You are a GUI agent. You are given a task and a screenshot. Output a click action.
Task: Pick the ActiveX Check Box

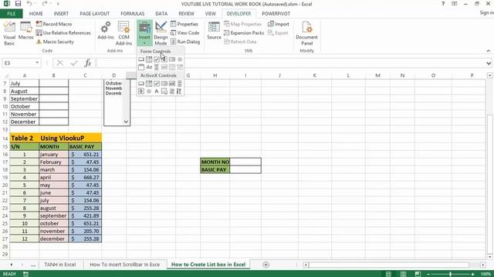point(157,83)
